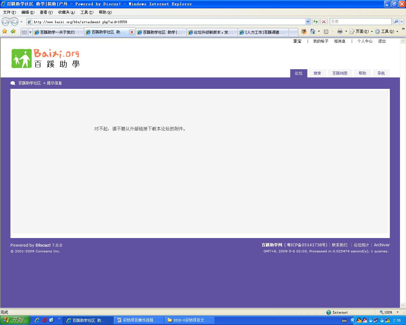Screen dimensions: 406x325
Task: Click inside the 百度 search input box
Action: [360, 22]
